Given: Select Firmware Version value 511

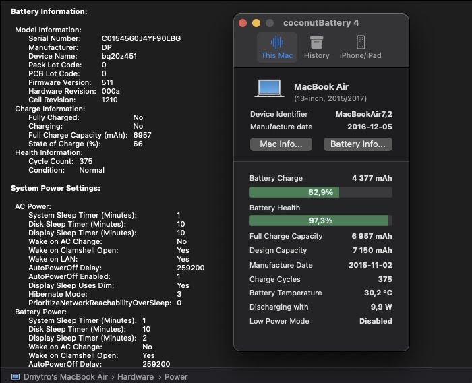Looking at the screenshot, I should 107,82.
